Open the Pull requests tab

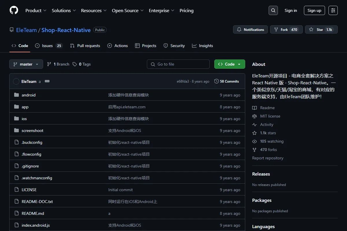point(85,46)
